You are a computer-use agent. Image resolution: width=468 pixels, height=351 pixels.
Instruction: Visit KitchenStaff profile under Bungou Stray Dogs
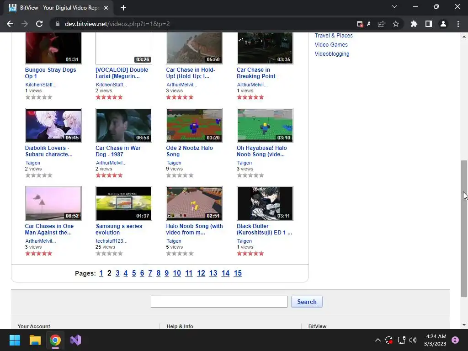[41, 85]
